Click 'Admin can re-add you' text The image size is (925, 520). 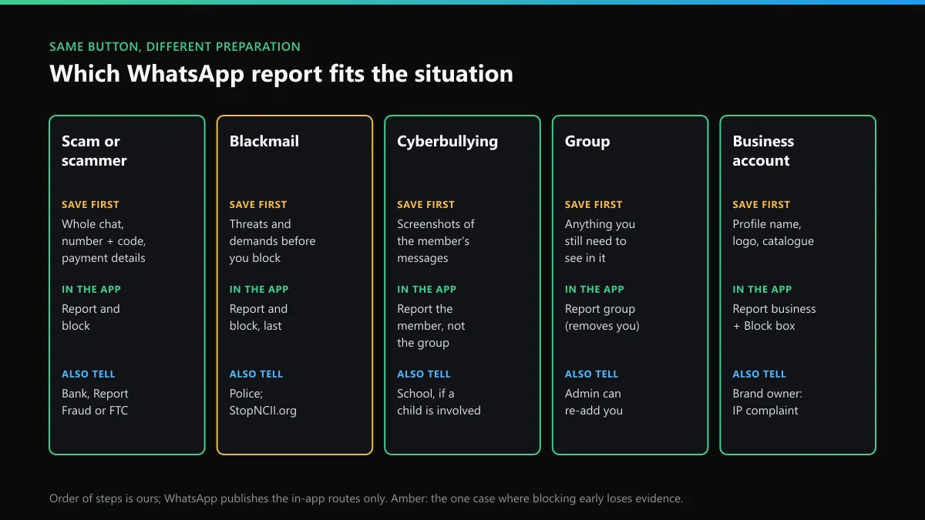click(594, 402)
